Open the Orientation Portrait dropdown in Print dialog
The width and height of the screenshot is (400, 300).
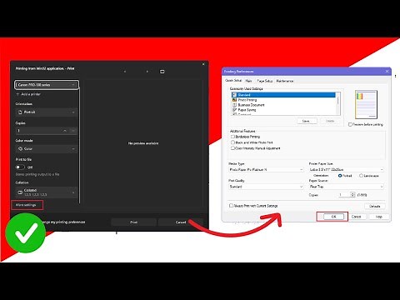click(x=47, y=112)
